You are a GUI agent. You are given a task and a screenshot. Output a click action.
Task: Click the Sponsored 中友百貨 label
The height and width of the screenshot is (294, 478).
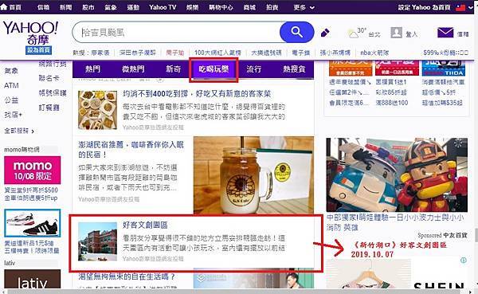click(x=442, y=235)
